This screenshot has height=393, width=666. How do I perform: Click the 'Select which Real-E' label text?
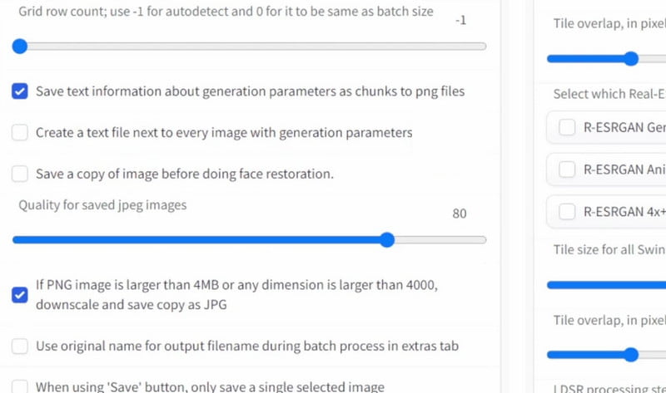click(609, 94)
